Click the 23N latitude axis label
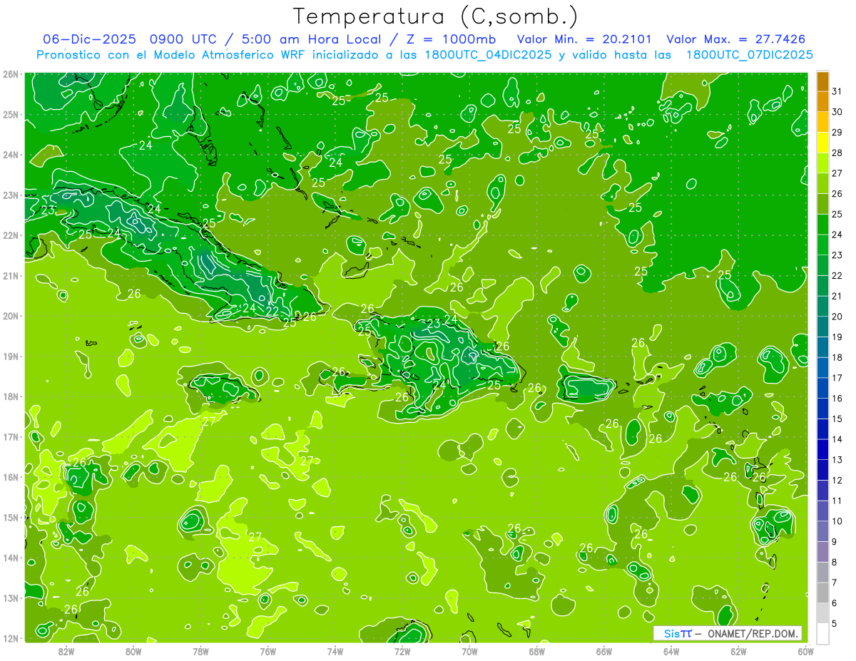This screenshot has width=856, height=661. click(x=10, y=195)
